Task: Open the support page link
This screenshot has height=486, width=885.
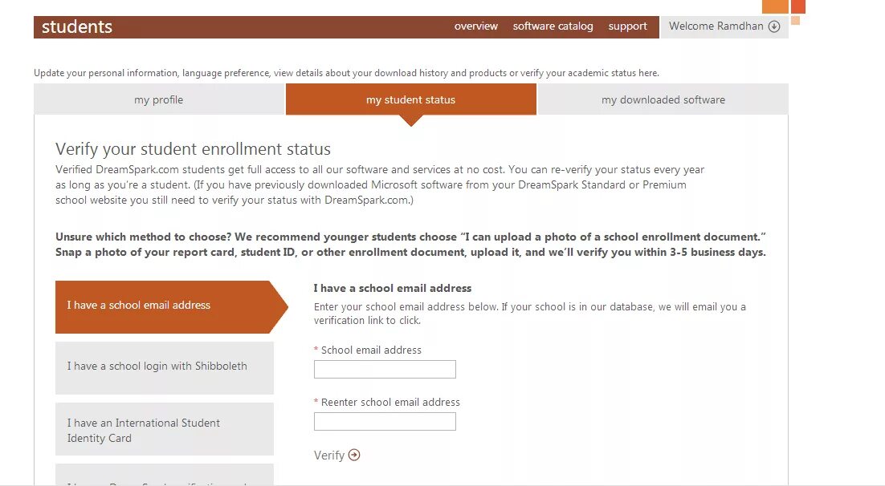Action: click(627, 26)
